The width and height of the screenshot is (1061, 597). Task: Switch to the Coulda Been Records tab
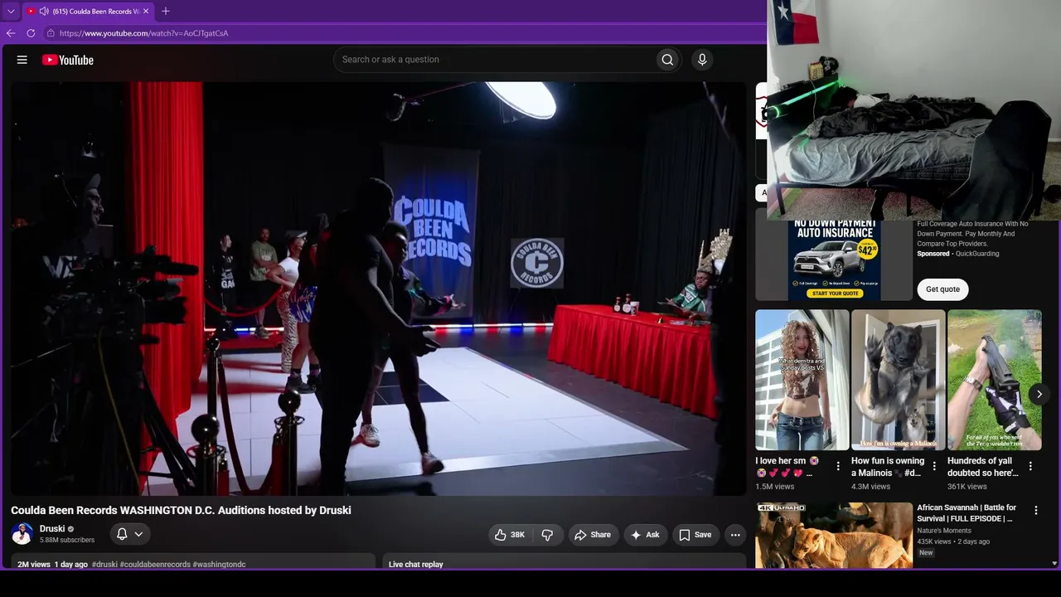[x=88, y=12]
